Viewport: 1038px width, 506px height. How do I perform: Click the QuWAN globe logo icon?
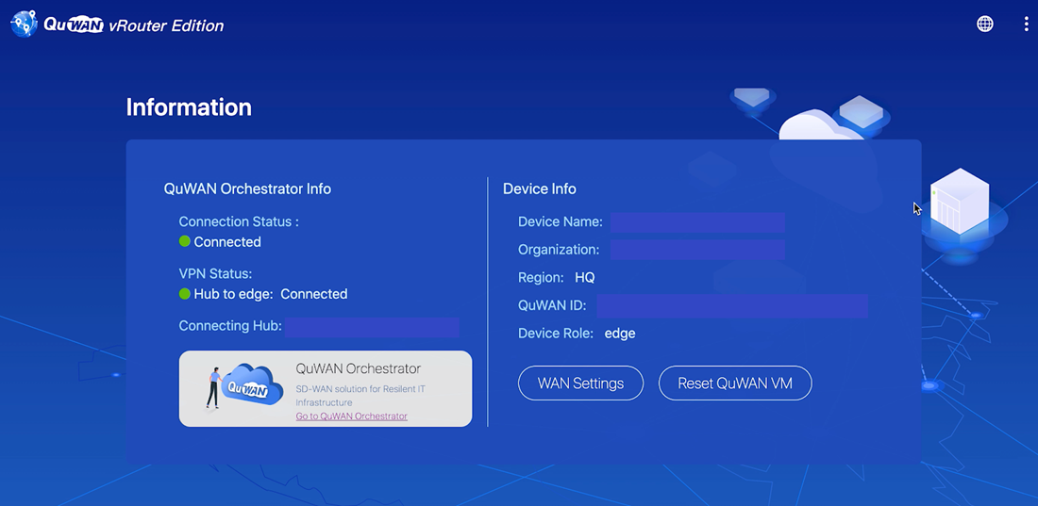click(24, 24)
